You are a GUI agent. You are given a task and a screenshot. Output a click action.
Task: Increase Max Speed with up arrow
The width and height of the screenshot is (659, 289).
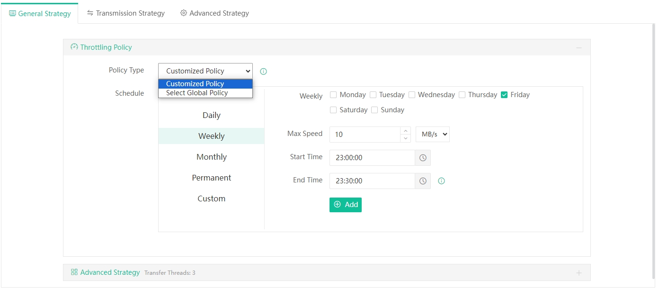405,131
